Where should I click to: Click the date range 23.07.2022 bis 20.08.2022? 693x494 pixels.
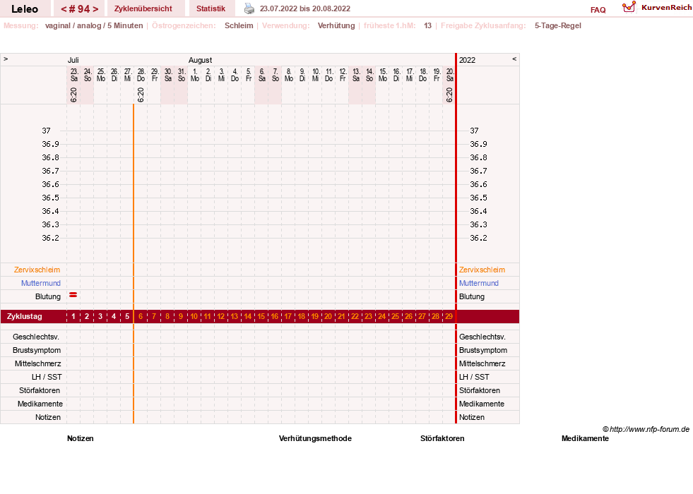pyautogui.click(x=305, y=8)
